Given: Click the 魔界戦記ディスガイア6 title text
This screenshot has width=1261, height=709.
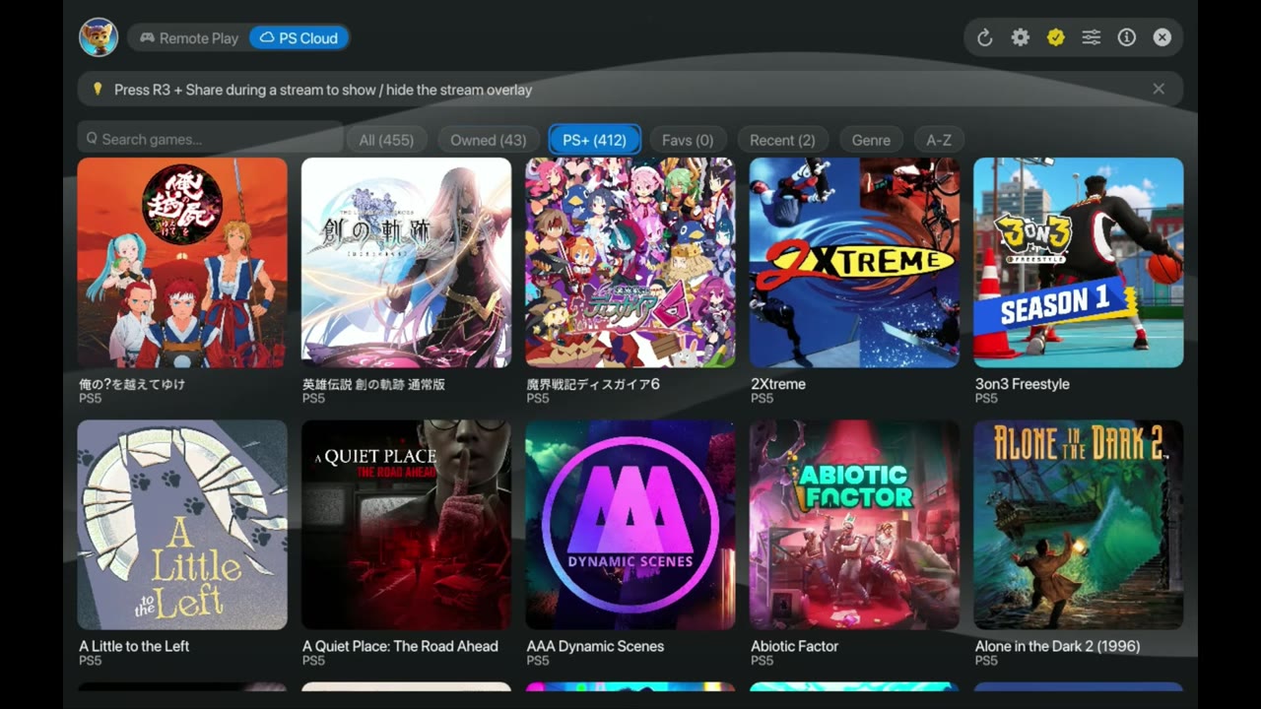Looking at the screenshot, I should [x=593, y=384].
